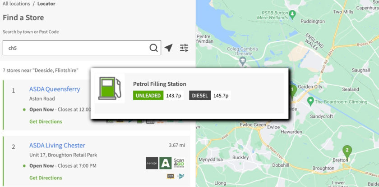Screen dimensions: 379x187
Task: Click the Two Mills label on the map
Action: pyautogui.click(x=343, y=12)
